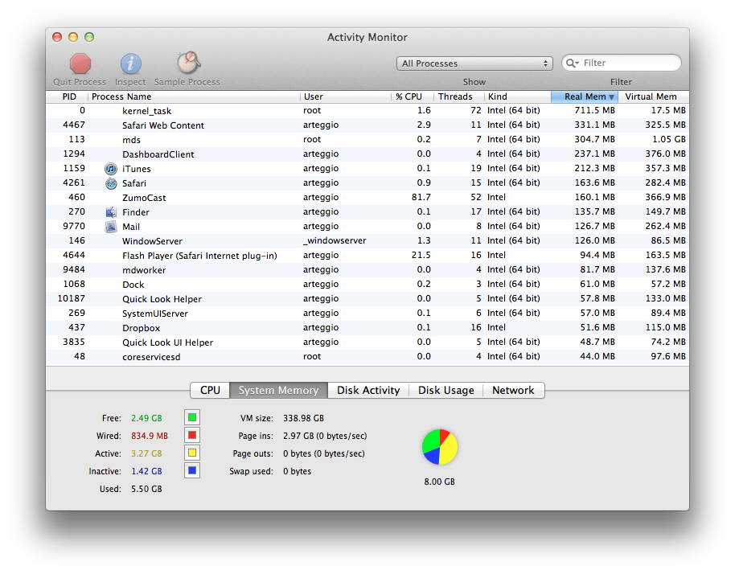Toggle Real Mem sort arrow
Image resolution: width=735 pixels, height=574 pixels.
pyautogui.click(x=611, y=97)
